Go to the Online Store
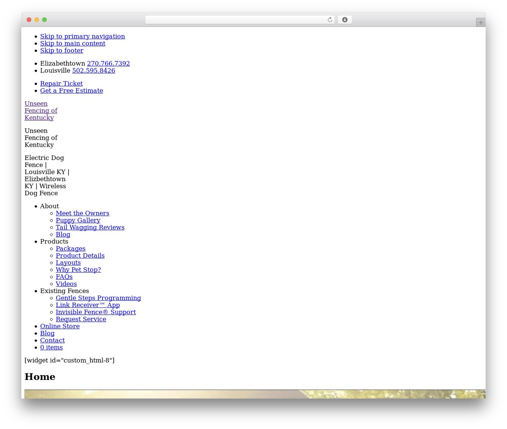The image size is (507, 429). (x=60, y=327)
